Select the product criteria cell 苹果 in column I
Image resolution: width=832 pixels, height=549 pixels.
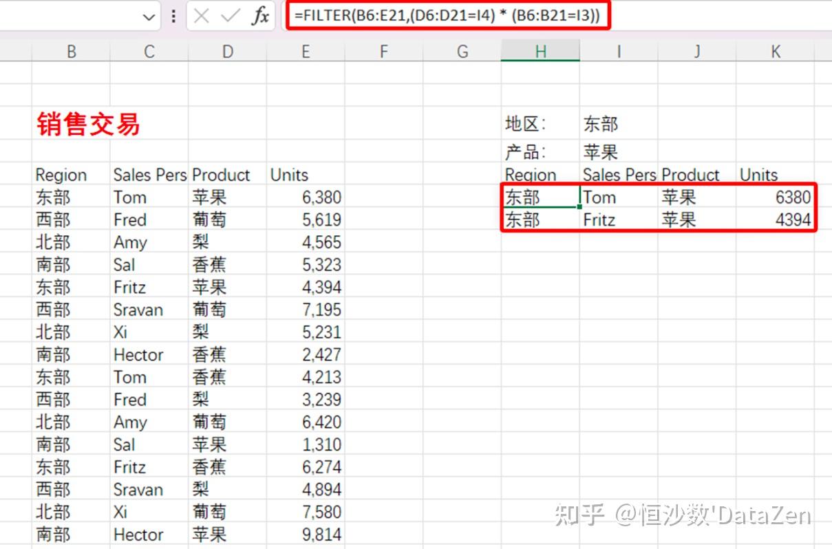601,151
